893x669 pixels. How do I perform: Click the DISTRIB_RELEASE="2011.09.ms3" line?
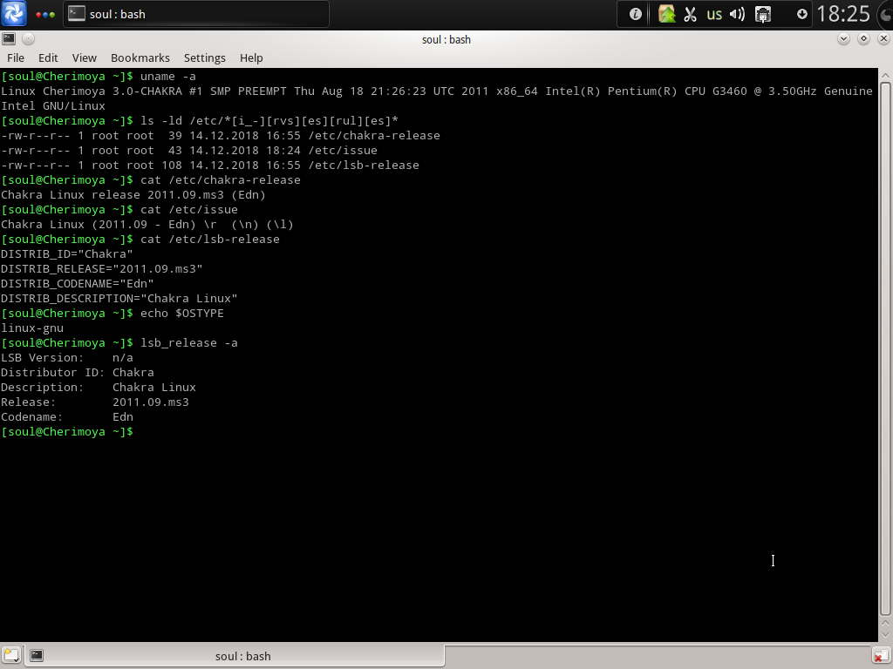[102, 268]
